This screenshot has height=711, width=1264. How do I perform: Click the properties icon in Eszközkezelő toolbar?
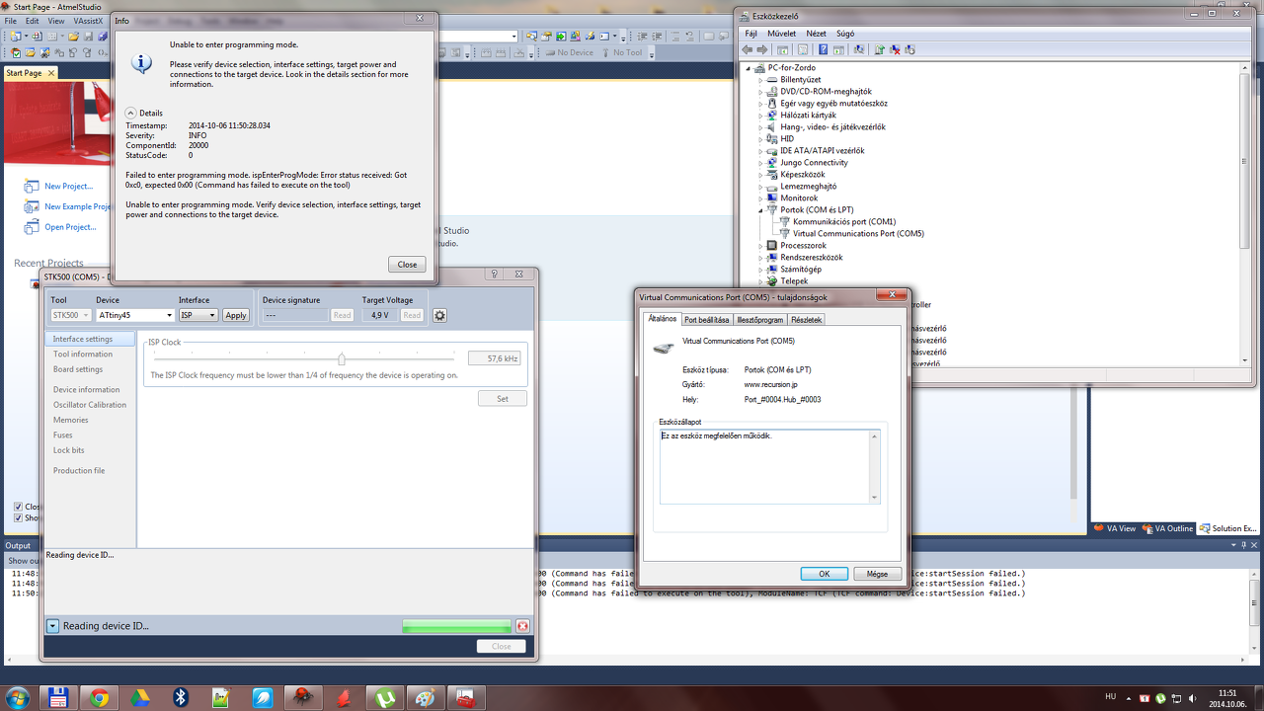[802, 49]
